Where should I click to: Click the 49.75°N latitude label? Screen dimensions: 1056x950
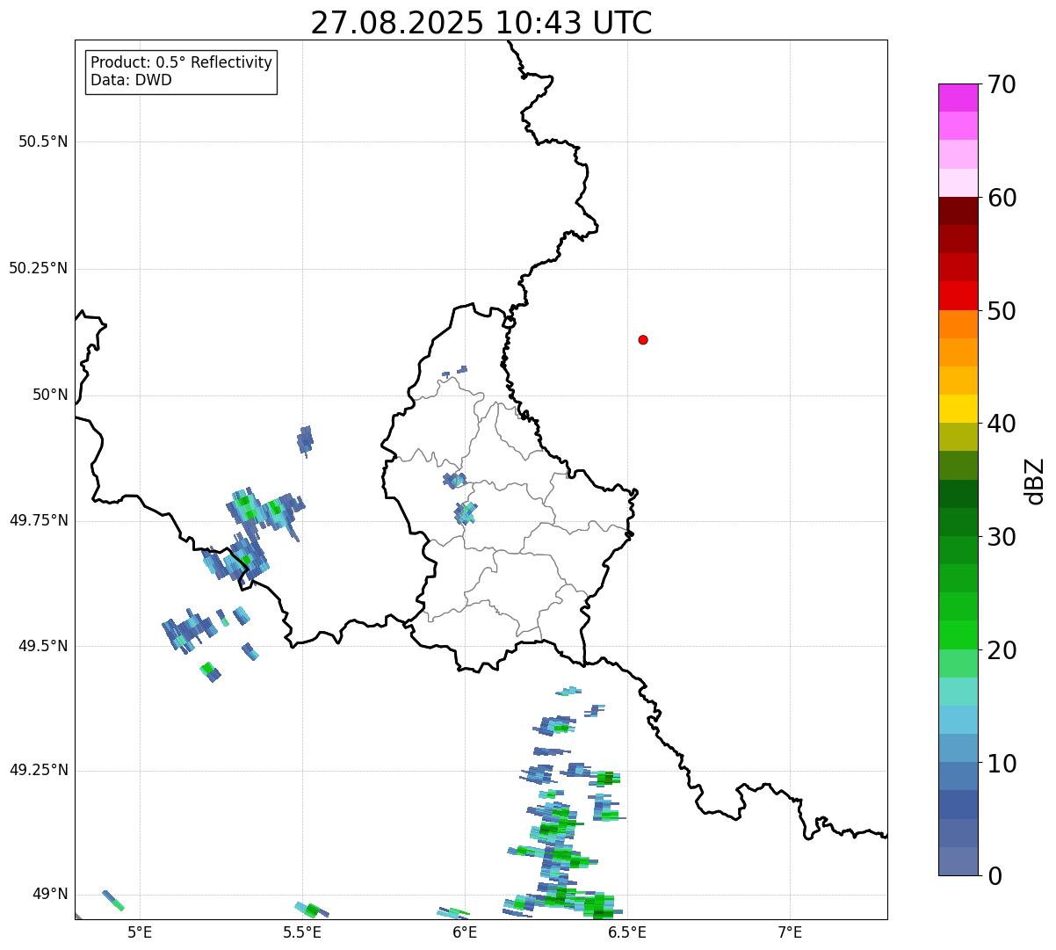[39, 520]
